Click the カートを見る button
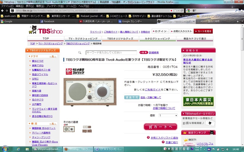 (x=203, y=31)
